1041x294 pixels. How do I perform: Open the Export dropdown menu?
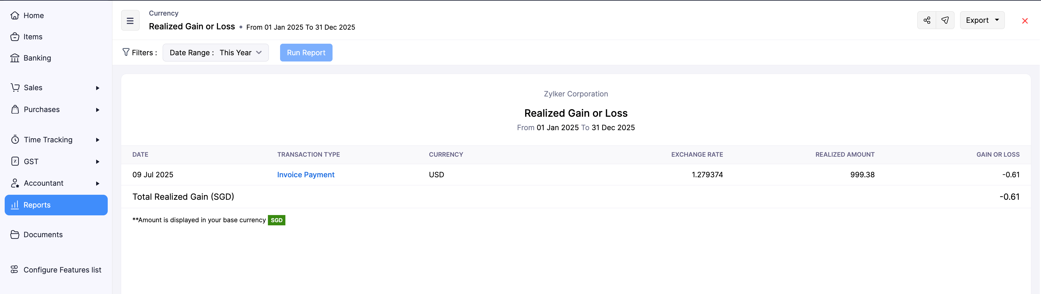[982, 20]
